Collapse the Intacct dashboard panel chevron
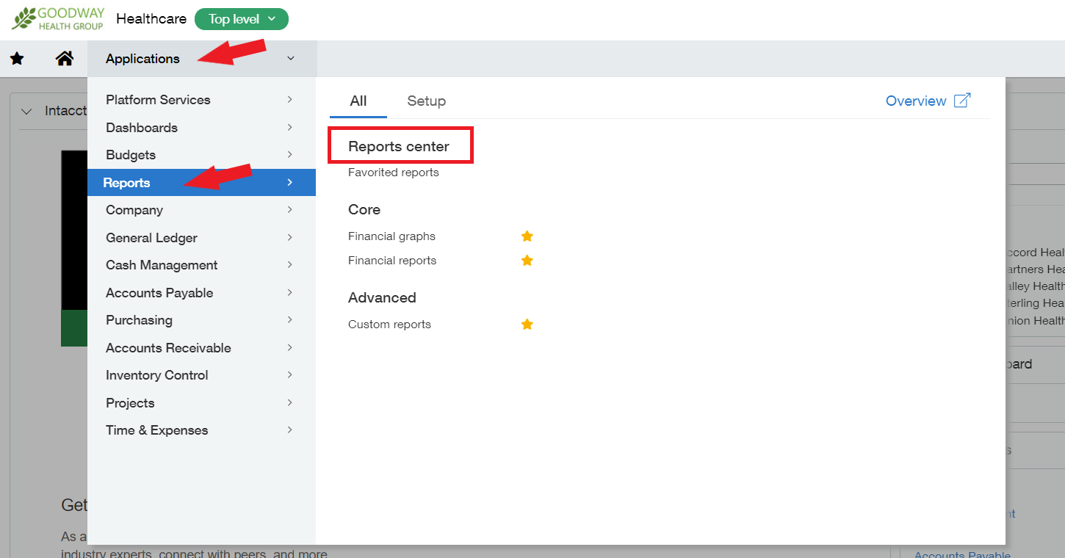Viewport: 1065px width, 558px height. pos(27,112)
